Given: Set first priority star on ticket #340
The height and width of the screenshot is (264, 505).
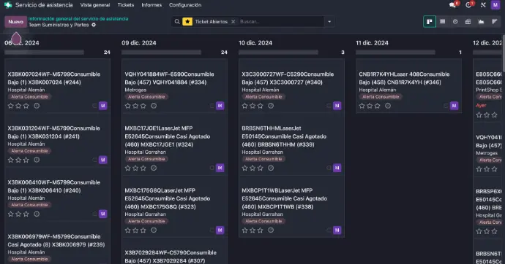Looking at the screenshot, I should pos(244,106).
